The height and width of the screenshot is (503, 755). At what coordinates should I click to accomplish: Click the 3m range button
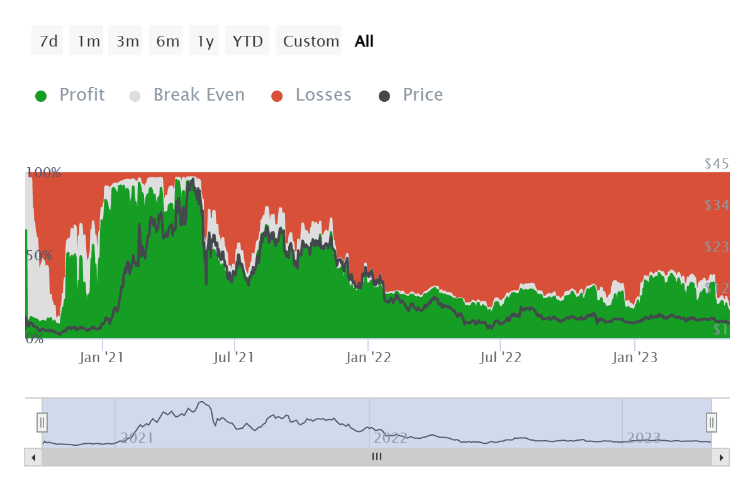tap(125, 40)
